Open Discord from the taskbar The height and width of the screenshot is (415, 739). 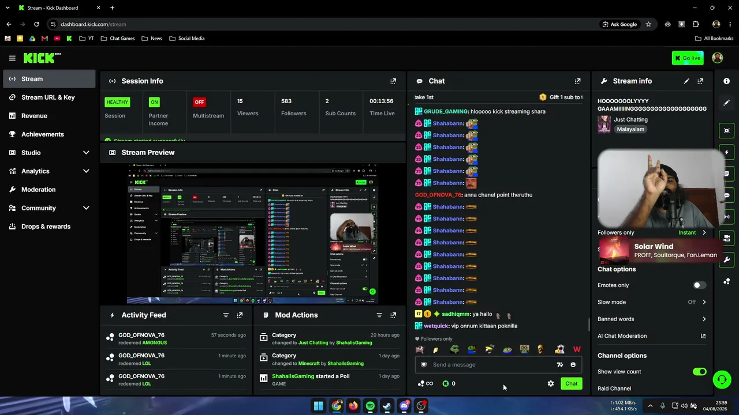click(404, 406)
